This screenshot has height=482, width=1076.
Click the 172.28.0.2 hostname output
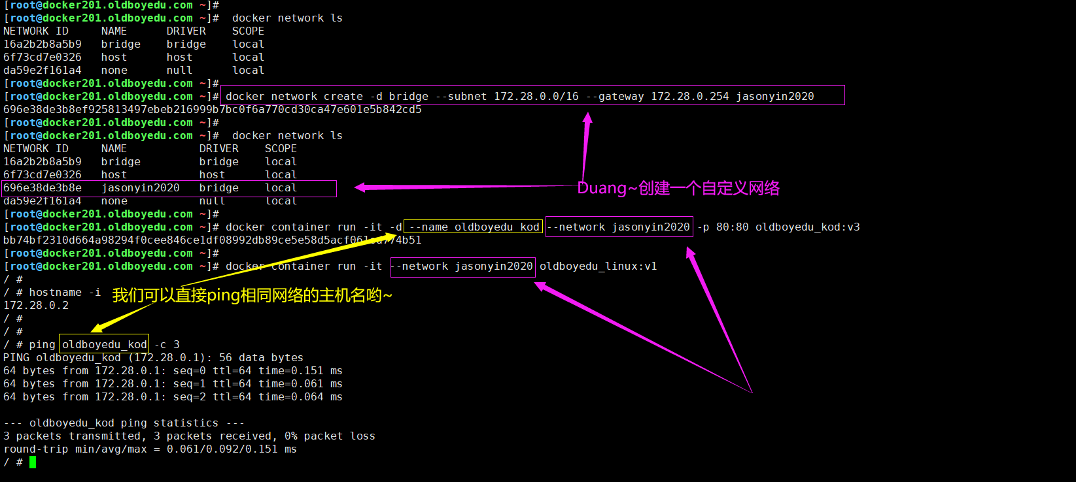tap(36, 305)
